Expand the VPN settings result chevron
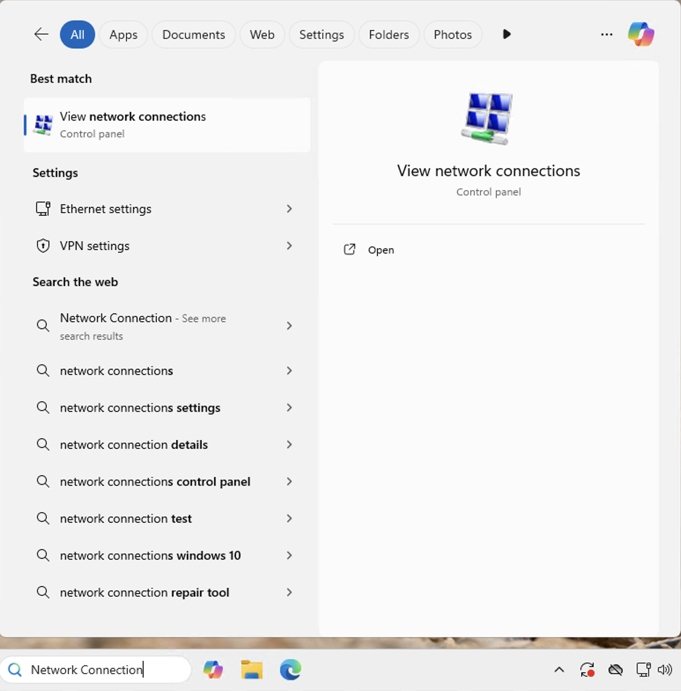 [289, 246]
